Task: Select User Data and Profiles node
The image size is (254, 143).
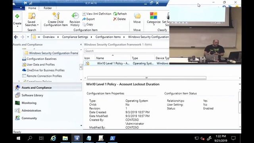Action: coord(38,64)
